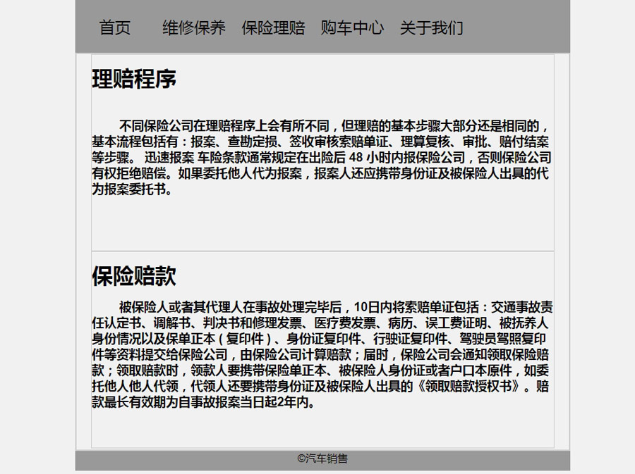Visit the 关于我们 nav link
Viewport: 635px width, 474px height.
[x=432, y=28]
